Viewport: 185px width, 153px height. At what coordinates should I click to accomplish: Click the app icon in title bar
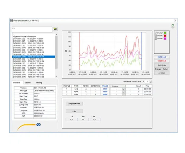[11, 20]
